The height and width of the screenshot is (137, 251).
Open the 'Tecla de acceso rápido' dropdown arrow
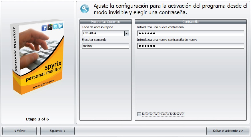[x=127, y=33]
